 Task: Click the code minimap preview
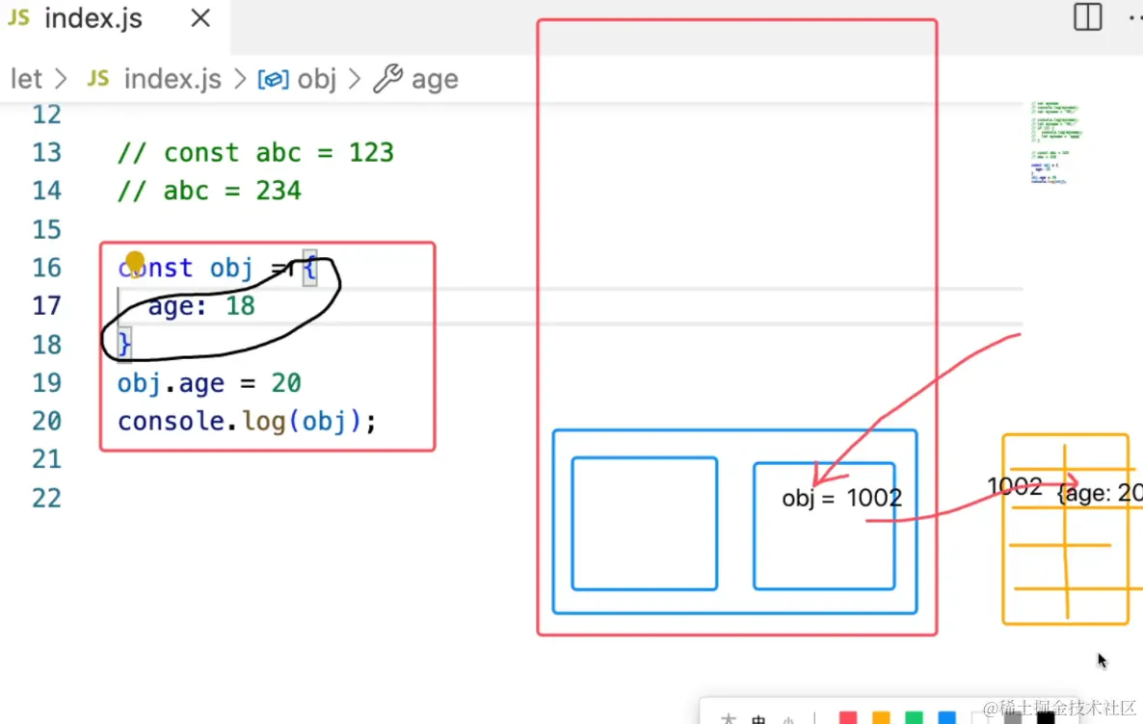1055,142
